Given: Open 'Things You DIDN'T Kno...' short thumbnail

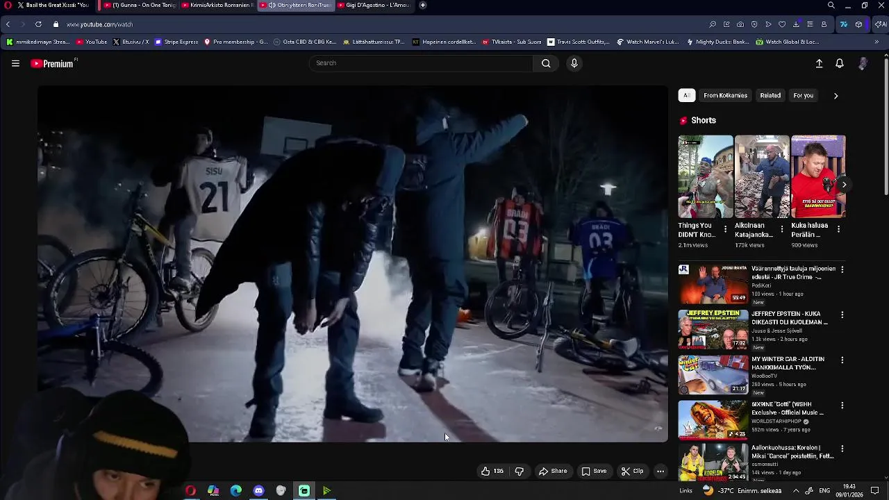Looking at the screenshot, I should coord(706,176).
